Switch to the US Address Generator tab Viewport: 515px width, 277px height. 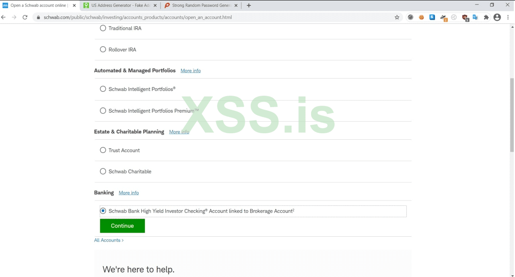point(120,6)
